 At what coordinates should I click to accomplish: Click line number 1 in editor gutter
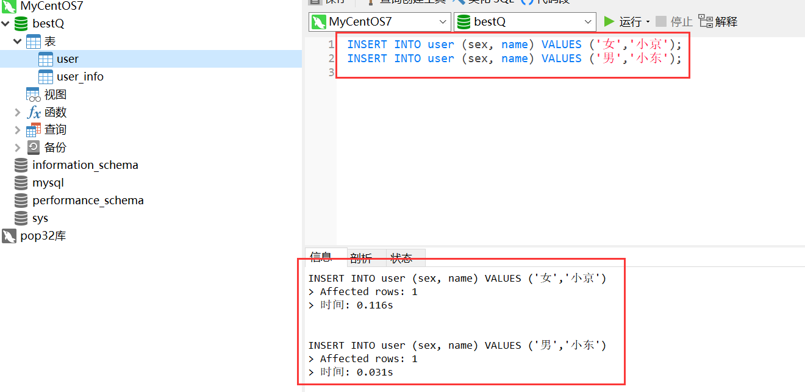point(331,45)
